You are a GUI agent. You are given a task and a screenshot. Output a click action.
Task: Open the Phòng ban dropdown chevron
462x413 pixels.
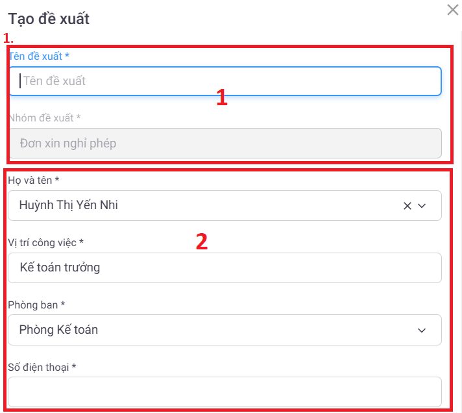(422, 331)
